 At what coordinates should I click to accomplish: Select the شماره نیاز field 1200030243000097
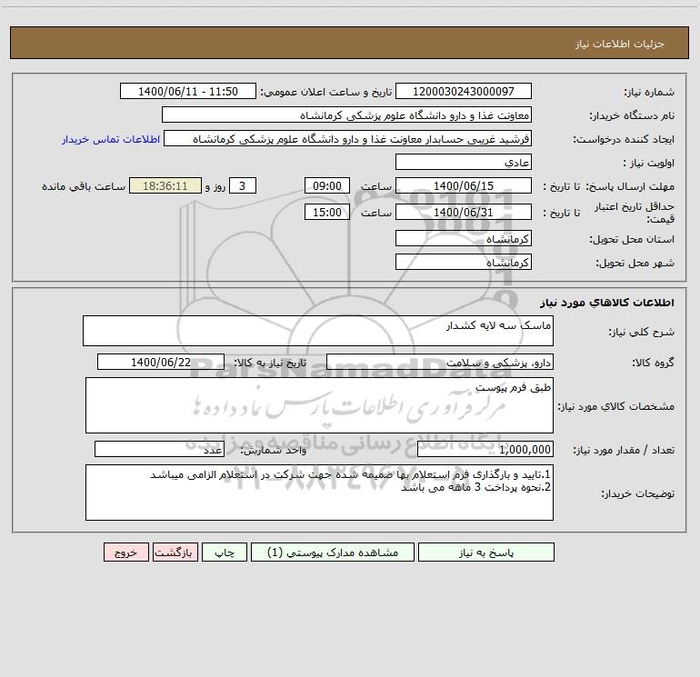tap(464, 91)
